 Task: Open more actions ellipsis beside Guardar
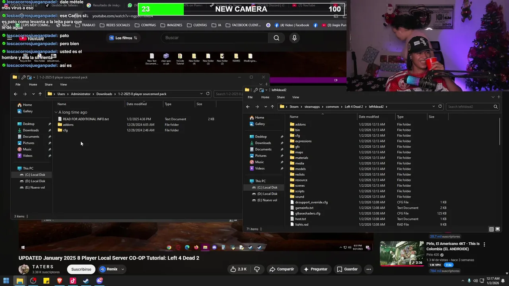pos(369,269)
